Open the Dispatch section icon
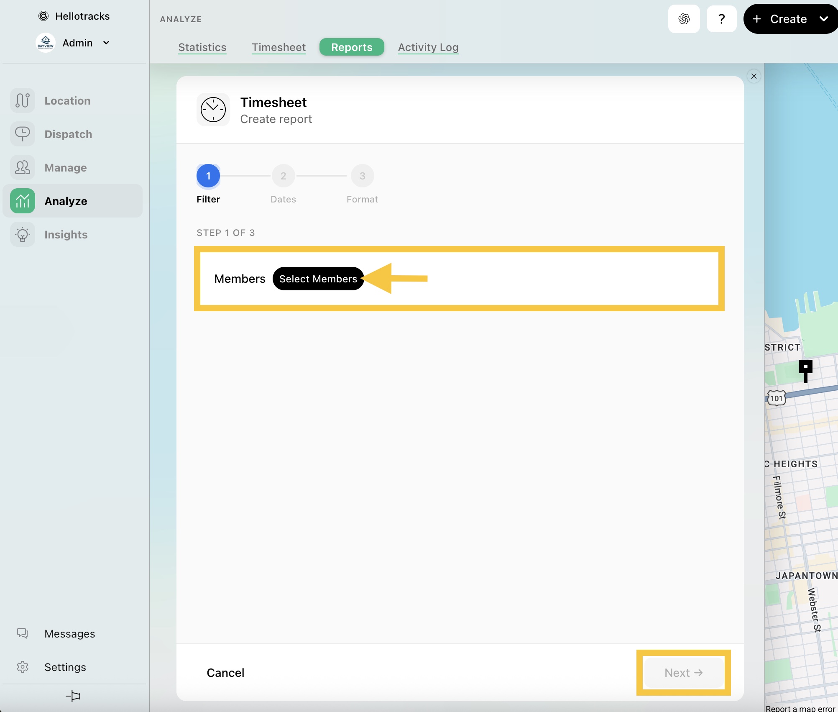Viewport: 838px width, 712px height. coord(23,134)
